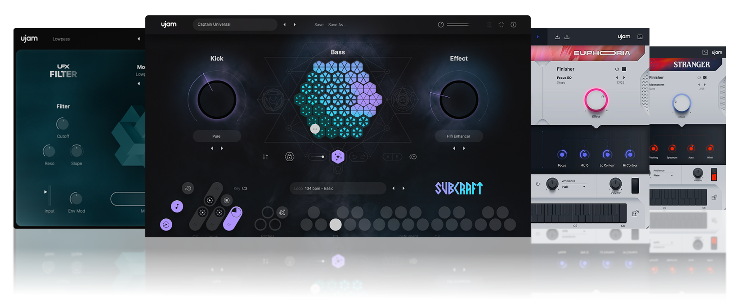The image size is (739, 308).
Task: Open the Pure kick mode selector
Action: pyautogui.click(x=217, y=136)
